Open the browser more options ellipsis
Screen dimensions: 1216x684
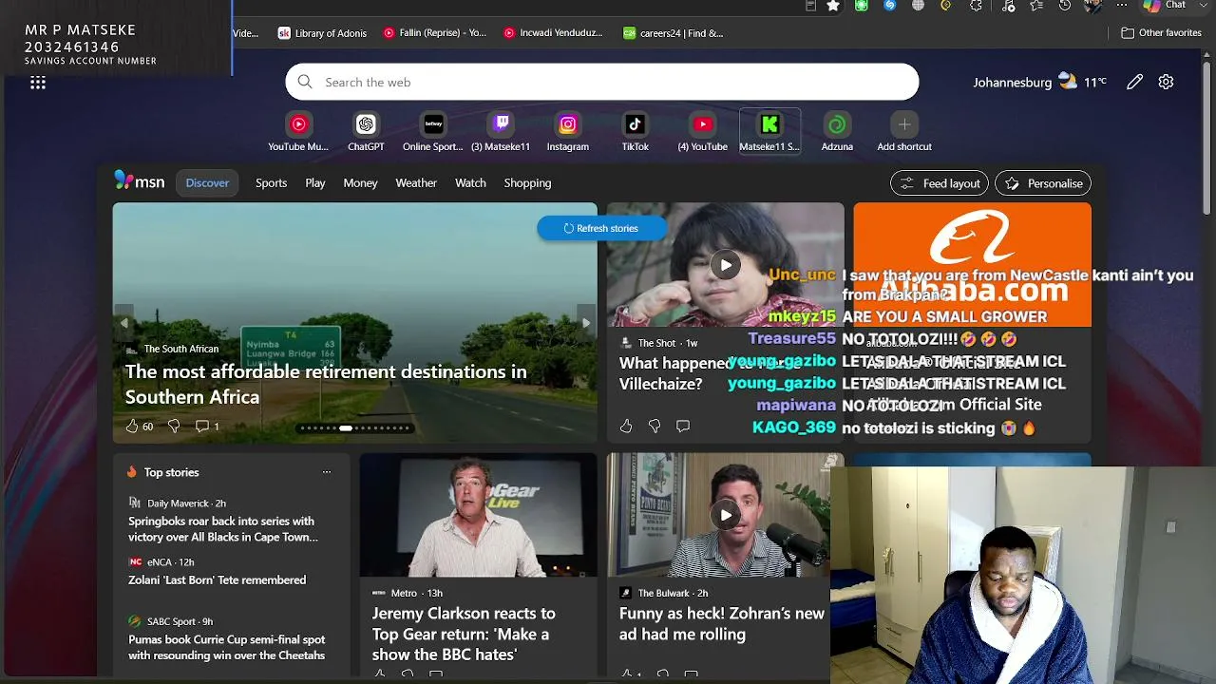pyautogui.click(x=1121, y=6)
